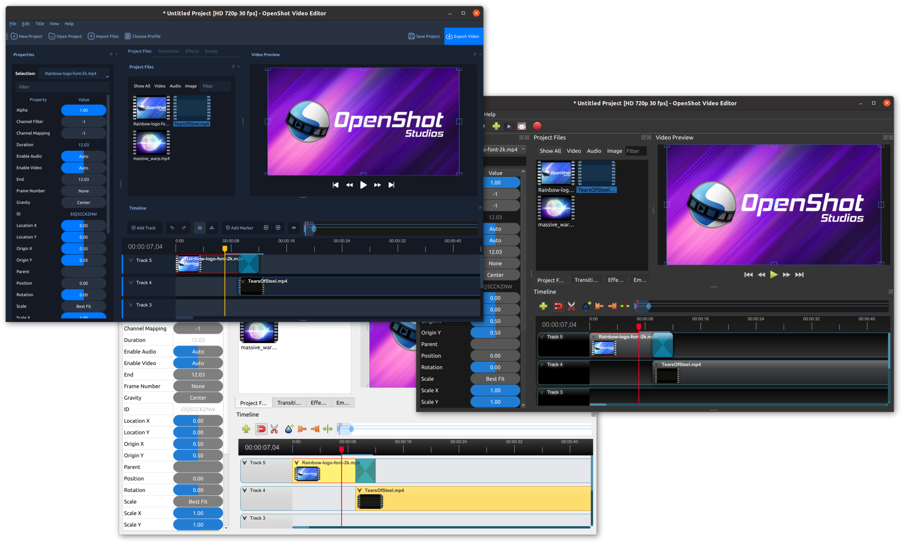This screenshot has height=543, width=902.
Task: Set Enable Audio to Auto in Properties
Action: tap(83, 156)
